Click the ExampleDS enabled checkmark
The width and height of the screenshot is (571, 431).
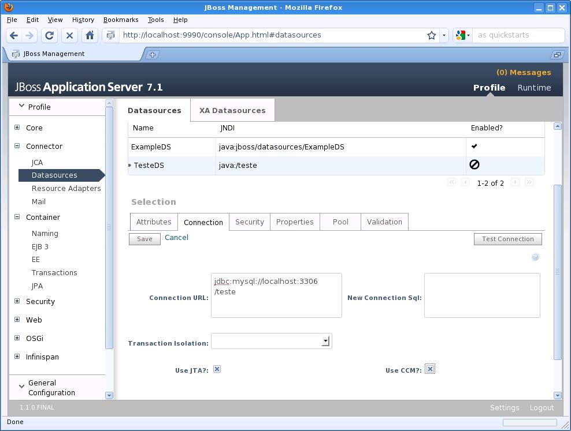474,146
